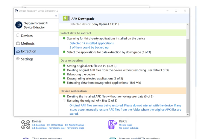
Task: Click '3 of them could be backed up.' text
Action: pyautogui.click(x=89, y=47)
